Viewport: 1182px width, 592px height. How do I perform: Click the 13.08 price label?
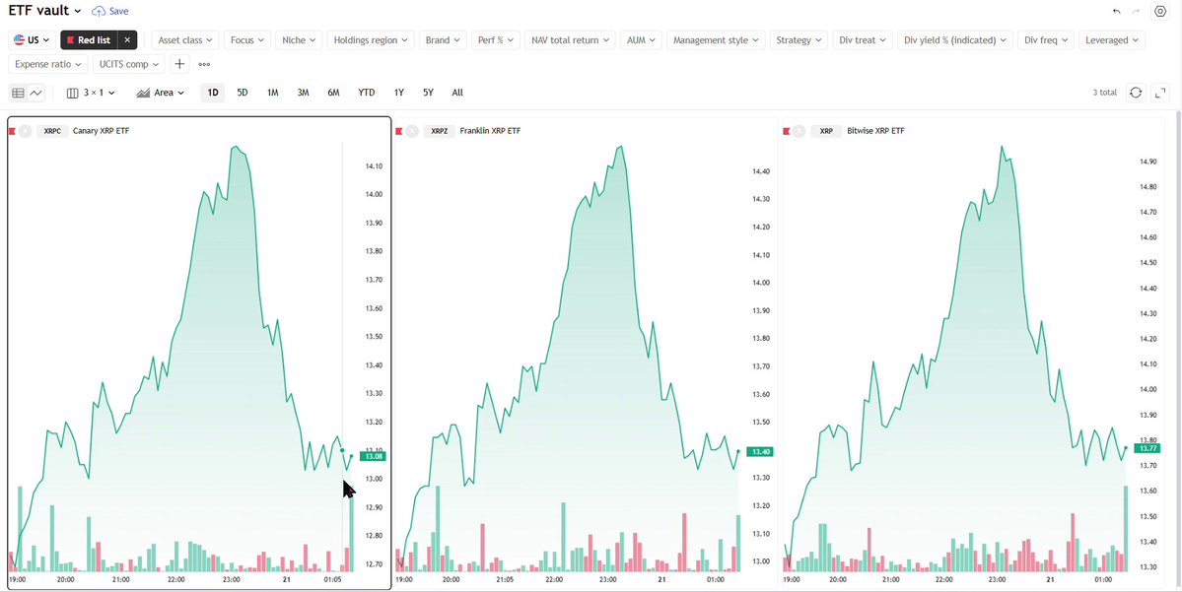point(373,456)
